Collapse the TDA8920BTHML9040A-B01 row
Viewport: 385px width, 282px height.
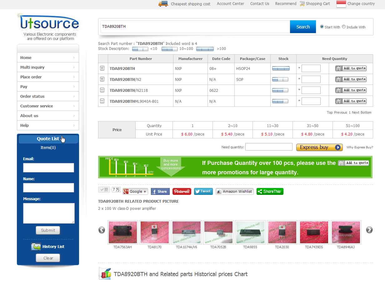(102, 101)
